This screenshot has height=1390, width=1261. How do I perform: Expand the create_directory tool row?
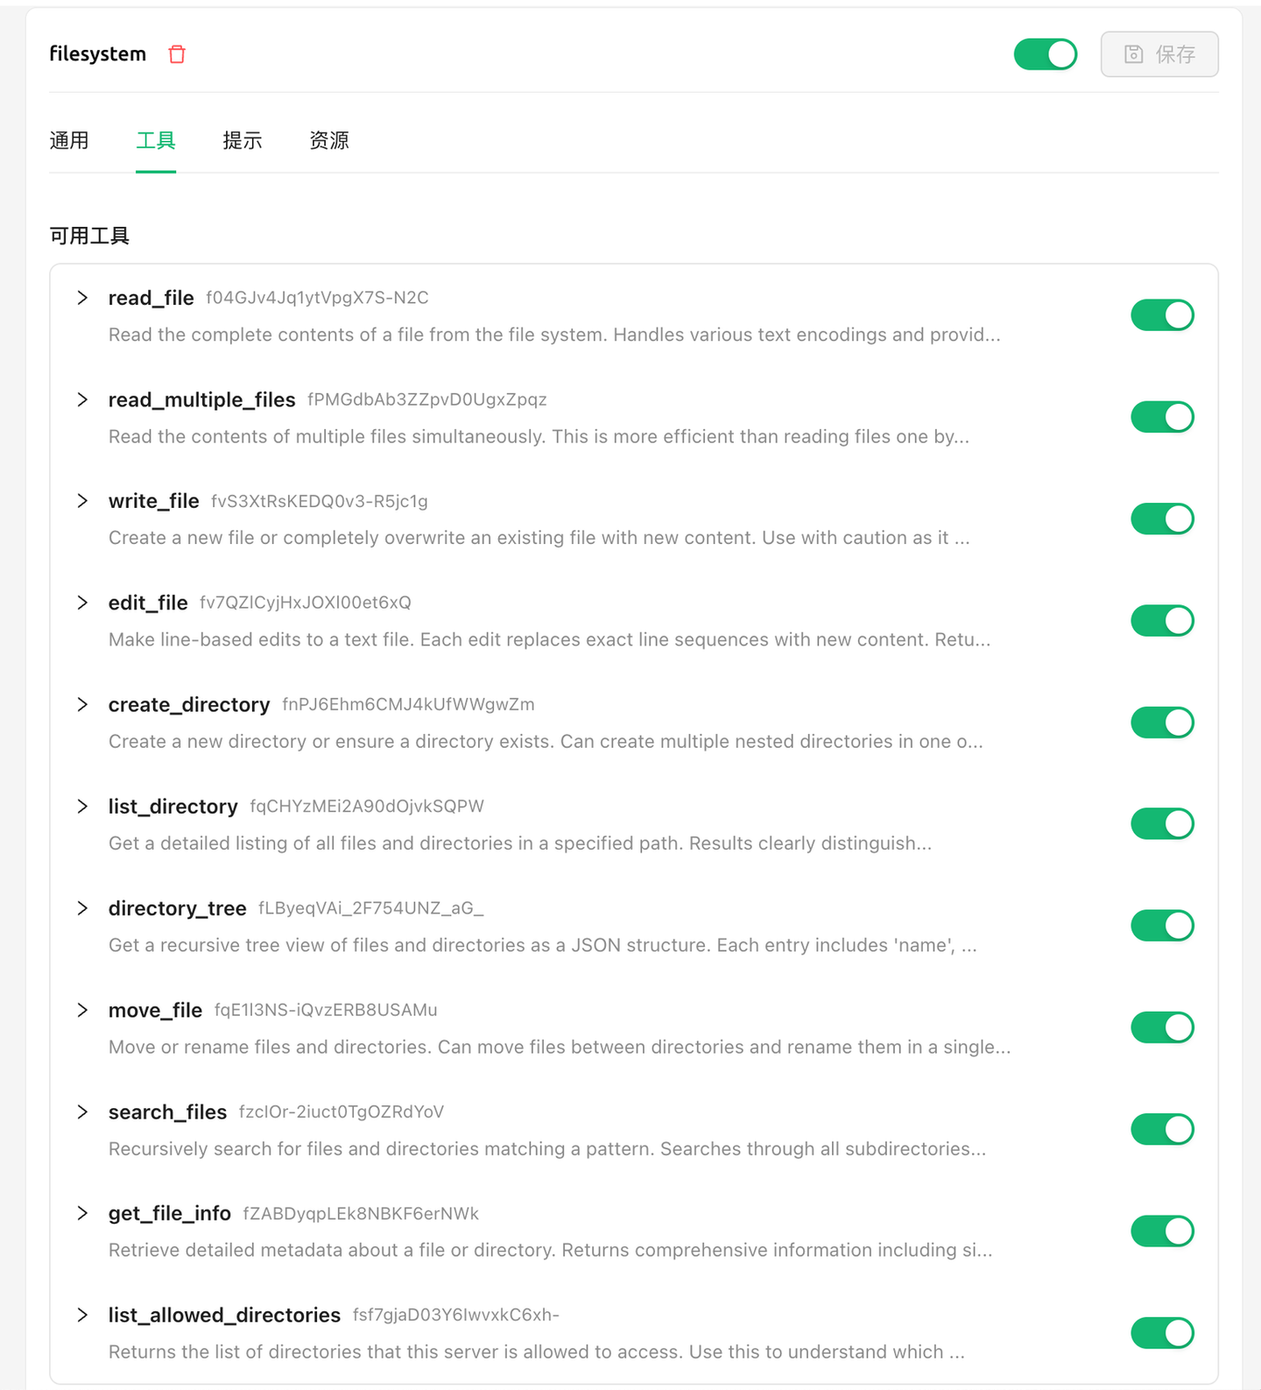[82, 704]
